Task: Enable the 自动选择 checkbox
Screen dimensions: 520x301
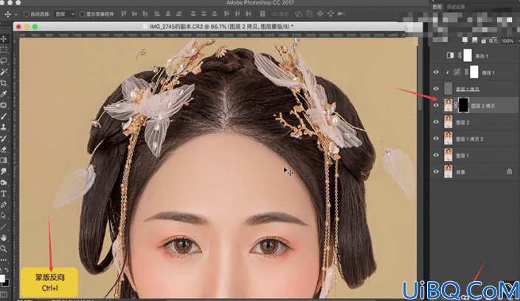Action: coord(27,14)
